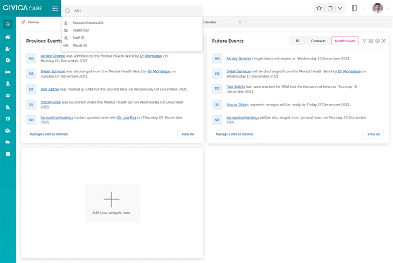Click the star favourites icon in top bar

click(x=319, y=8)
